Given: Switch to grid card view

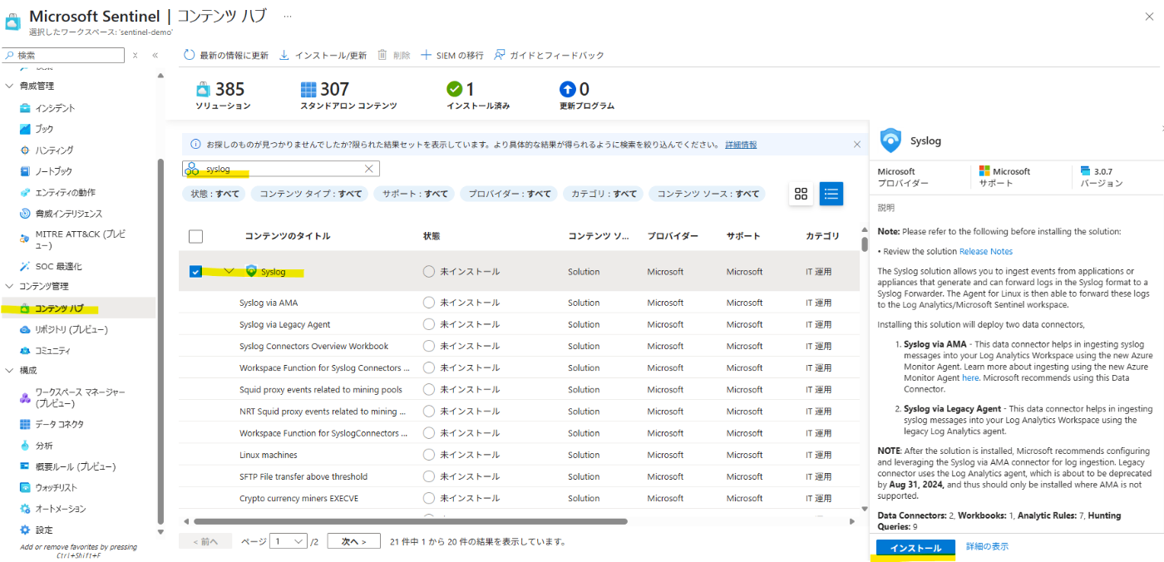Looking at the screenshot, I should (x=801, y=194).
